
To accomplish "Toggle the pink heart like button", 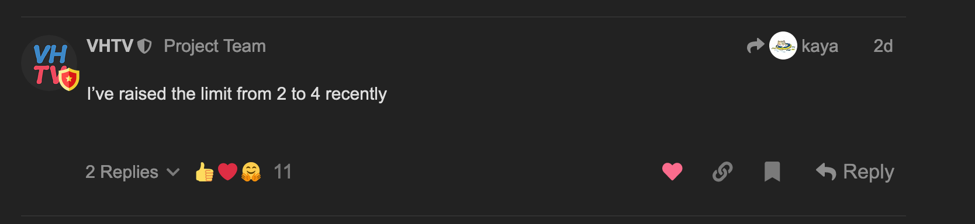I will tap(672, 171).
